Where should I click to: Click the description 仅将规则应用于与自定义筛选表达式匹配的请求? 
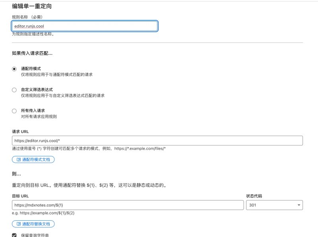(63, 96)
